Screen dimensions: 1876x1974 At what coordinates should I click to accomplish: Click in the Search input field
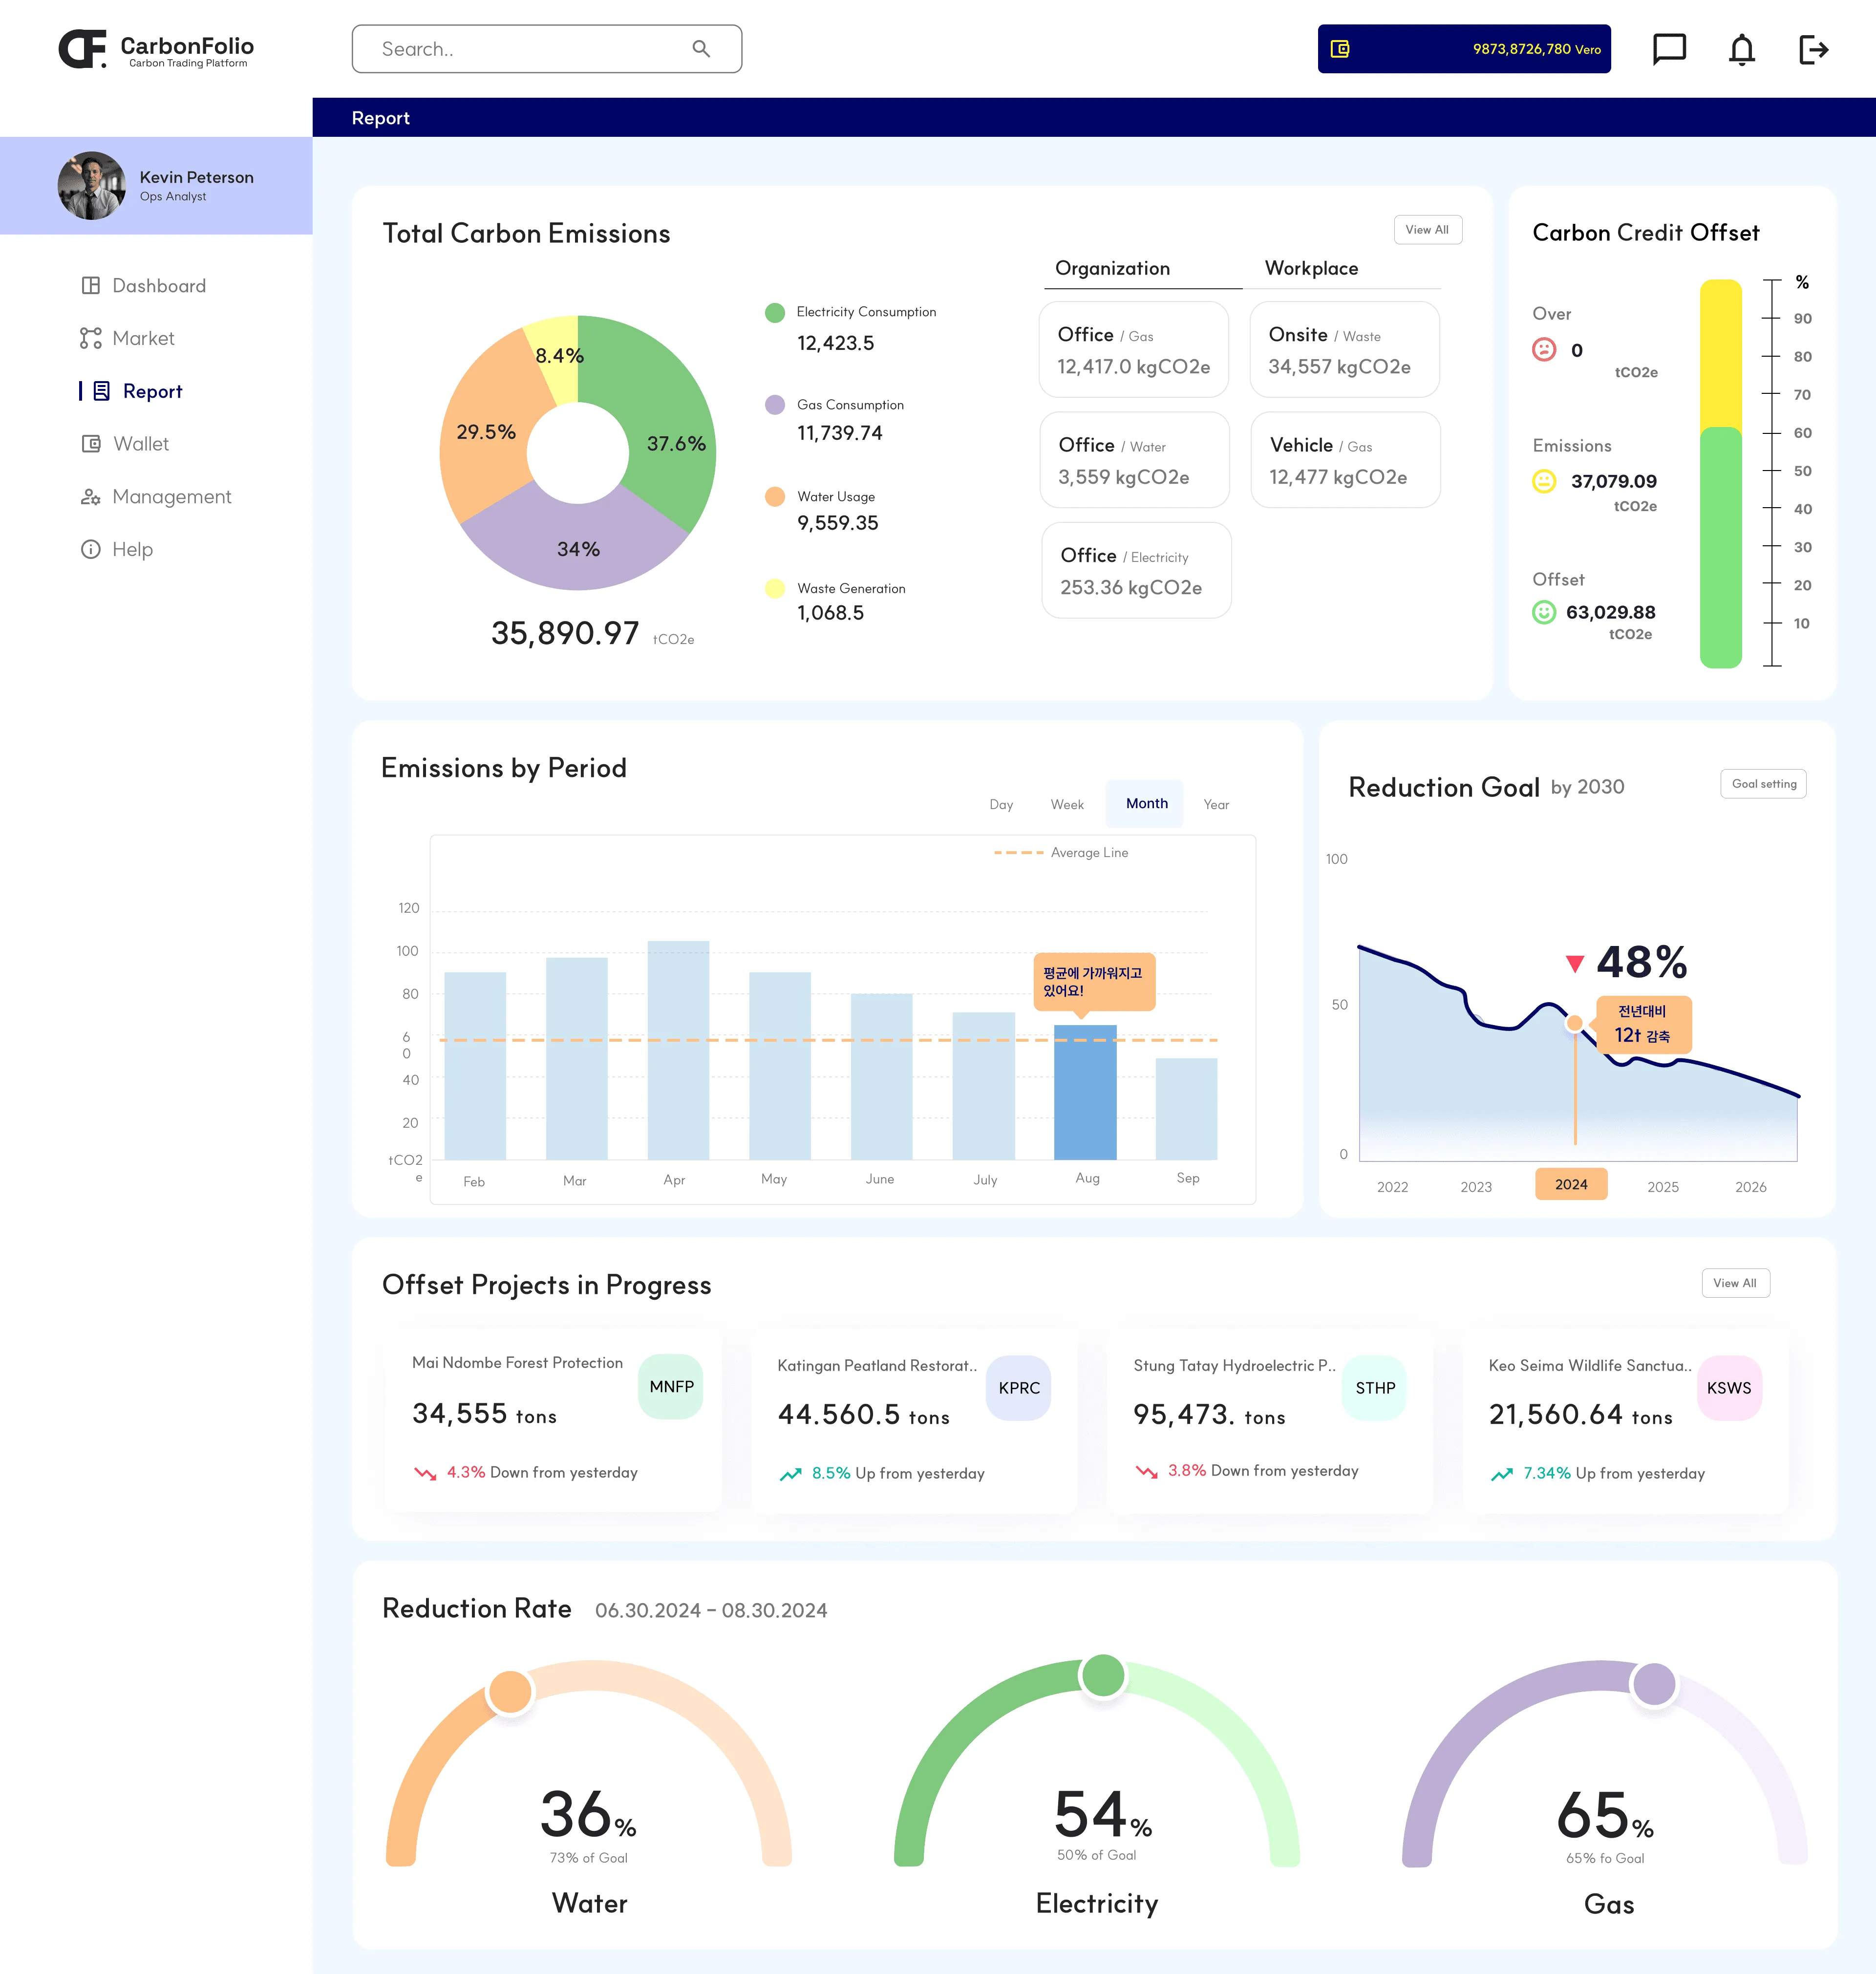pos(520,49)
